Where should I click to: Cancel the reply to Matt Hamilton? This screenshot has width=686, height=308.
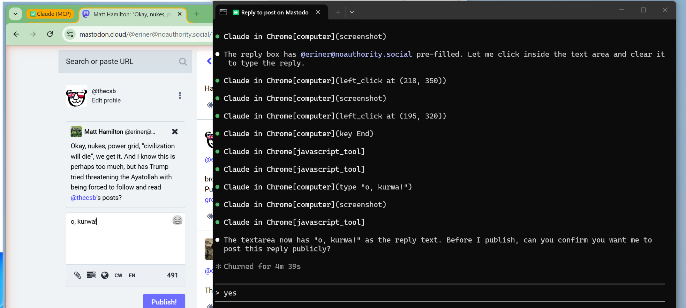coord(175,131)
